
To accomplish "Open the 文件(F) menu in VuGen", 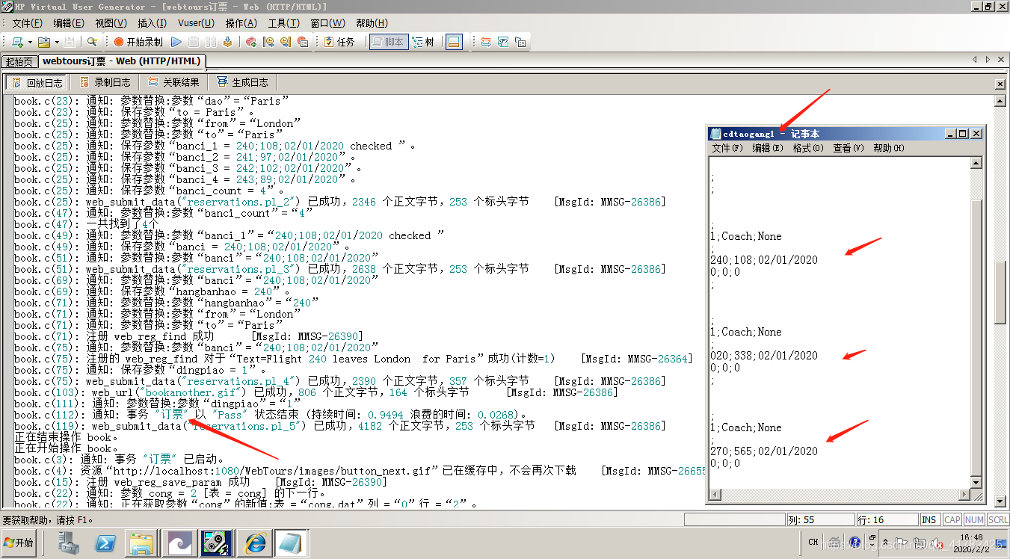I will click(x=27, y=23).
